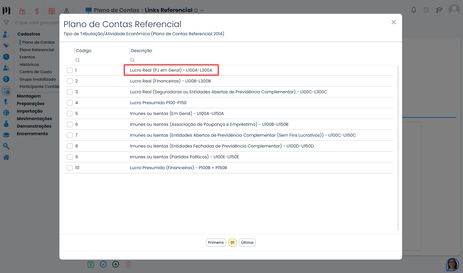Click the green save icon in bottom toolbar
The height and width of the screenshot is (273, 463).
tap(91, 265)
